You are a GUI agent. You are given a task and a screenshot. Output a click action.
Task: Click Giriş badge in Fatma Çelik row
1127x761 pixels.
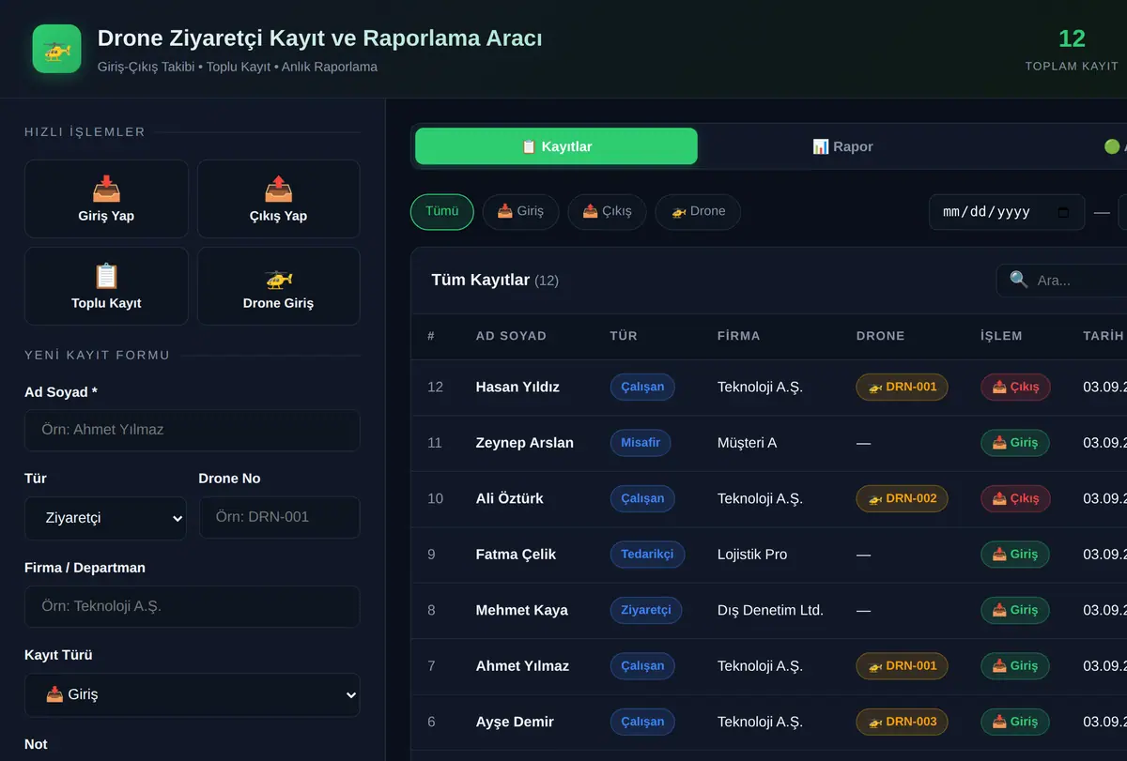click(x=1015, y=555)
